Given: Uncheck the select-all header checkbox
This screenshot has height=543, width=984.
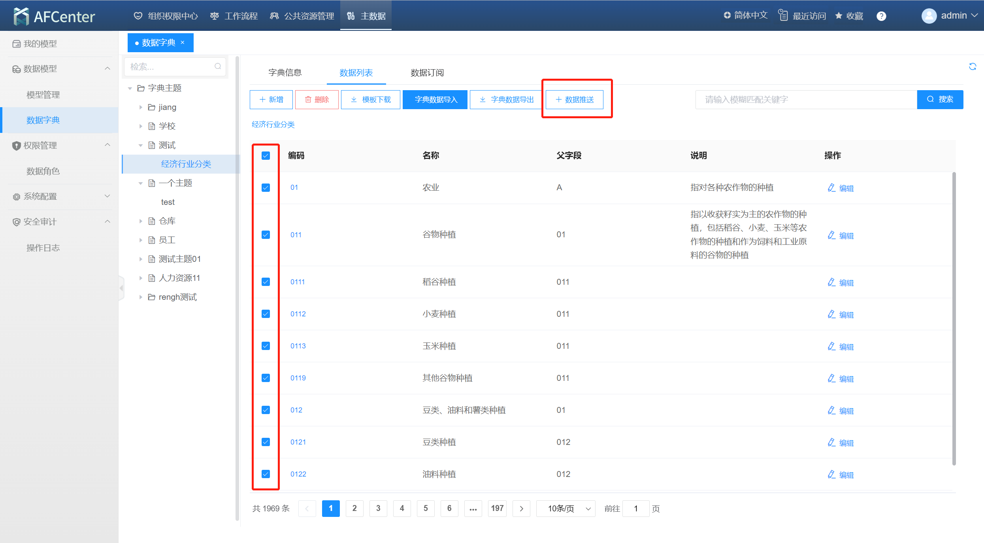Looking at the screenshot, I should [x=266, y=155].
